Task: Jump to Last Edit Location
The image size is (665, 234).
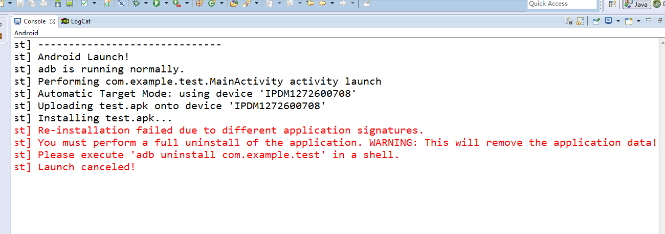Action: 310,3
